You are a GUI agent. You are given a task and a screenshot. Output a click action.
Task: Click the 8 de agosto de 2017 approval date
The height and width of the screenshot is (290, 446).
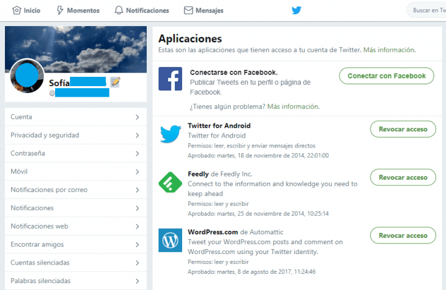click(x=265, y=271)
